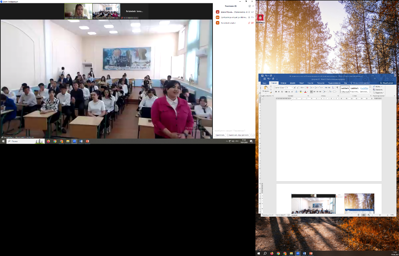
Task: Justify the paragraph text
Action: (321, 92)
